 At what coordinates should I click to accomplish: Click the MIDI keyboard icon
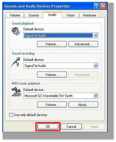(16, 92)
